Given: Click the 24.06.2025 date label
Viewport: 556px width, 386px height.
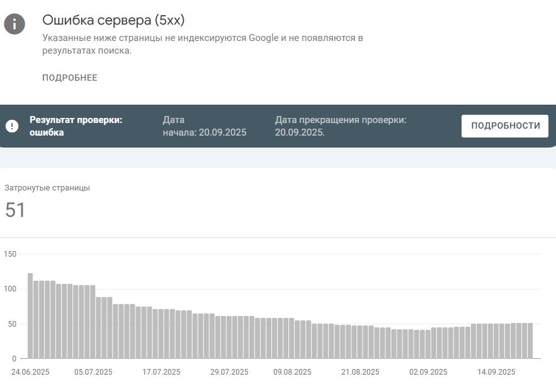Looking at the screenshot, I should [x=30, y=371].
